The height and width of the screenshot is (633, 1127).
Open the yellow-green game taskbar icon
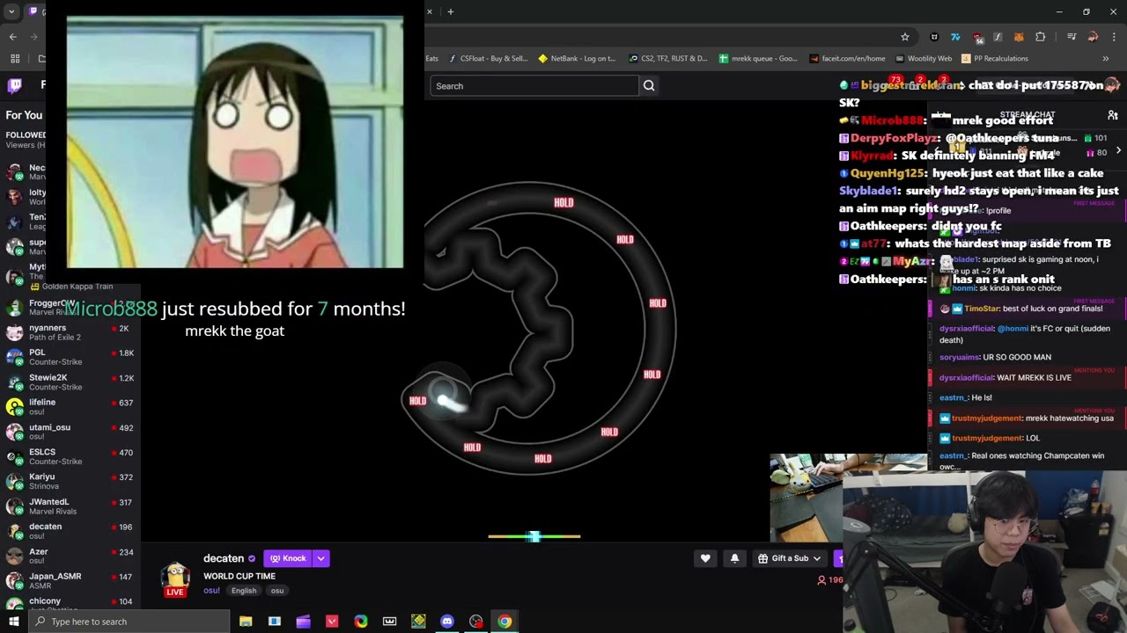click(418, 622)
